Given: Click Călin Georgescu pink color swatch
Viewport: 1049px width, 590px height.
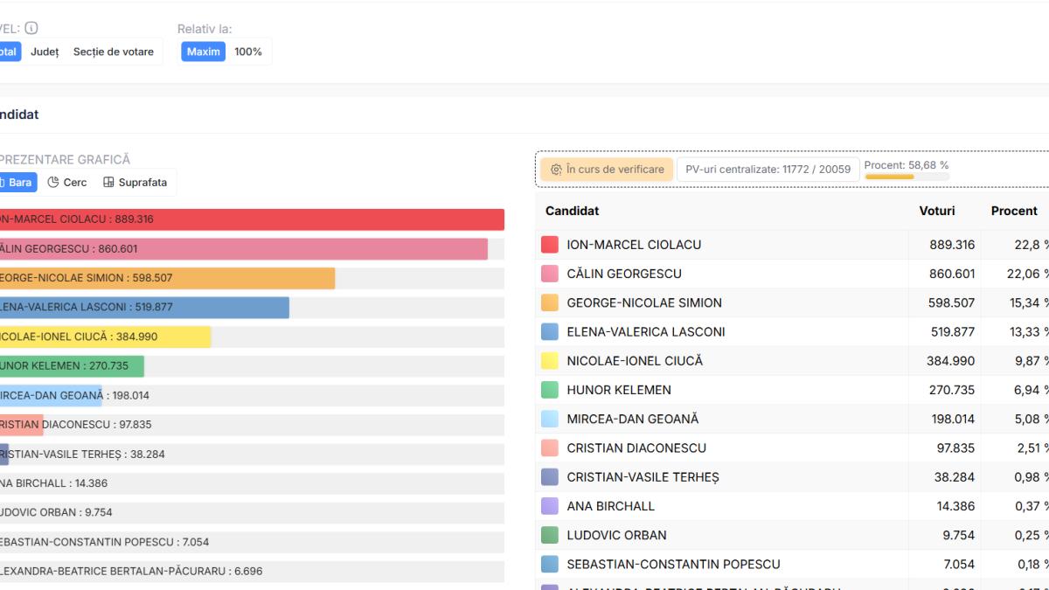Looking at the screenshot, I should tap(550, 274).
